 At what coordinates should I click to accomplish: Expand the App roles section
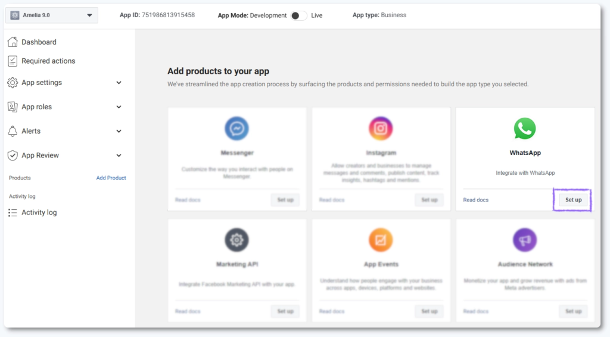[119, 107]
